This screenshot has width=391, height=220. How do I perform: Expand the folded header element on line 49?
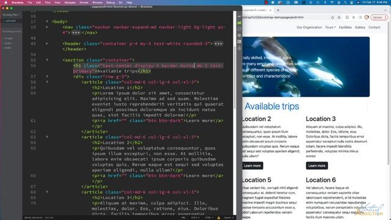pos(47,43)
